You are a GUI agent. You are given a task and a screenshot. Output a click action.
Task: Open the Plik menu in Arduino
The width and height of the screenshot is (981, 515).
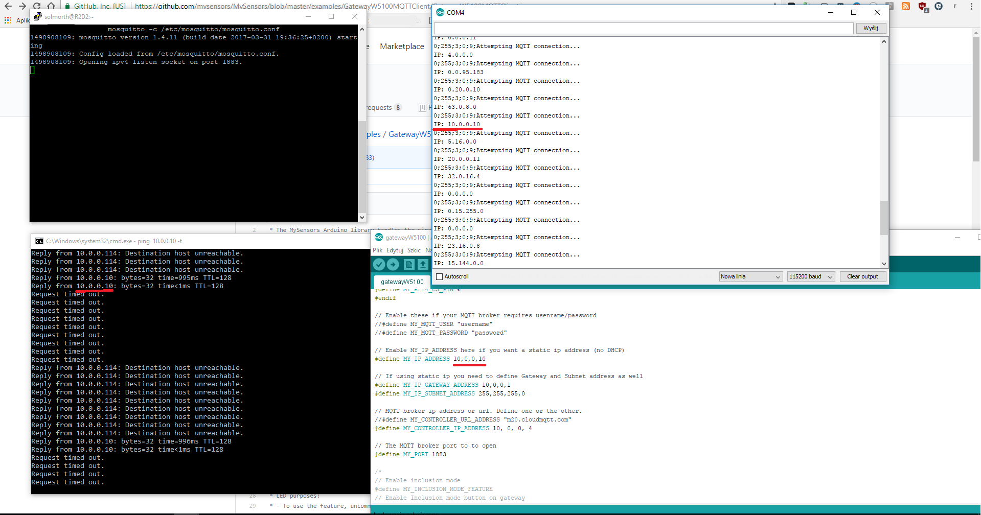coord(377,250)
